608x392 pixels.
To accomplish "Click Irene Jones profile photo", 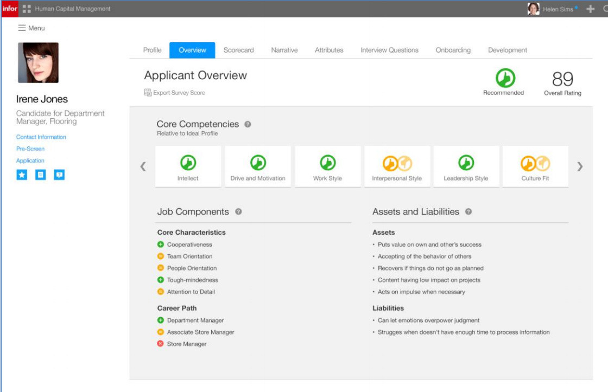I will (39, 62).
